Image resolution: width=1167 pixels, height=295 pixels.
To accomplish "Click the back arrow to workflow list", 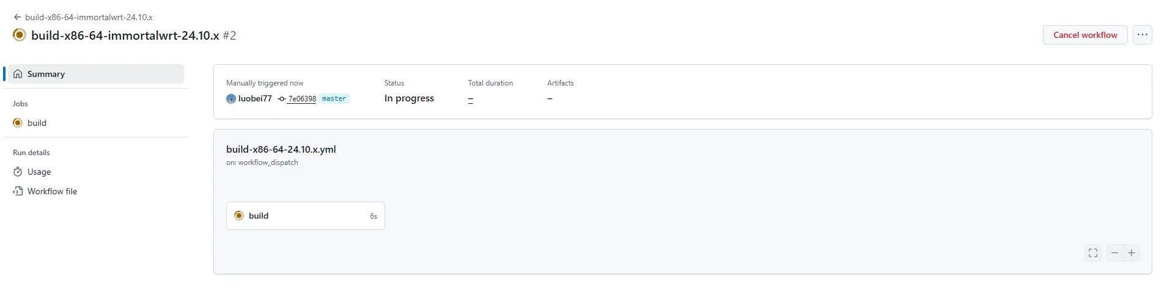I will (17, 17).
